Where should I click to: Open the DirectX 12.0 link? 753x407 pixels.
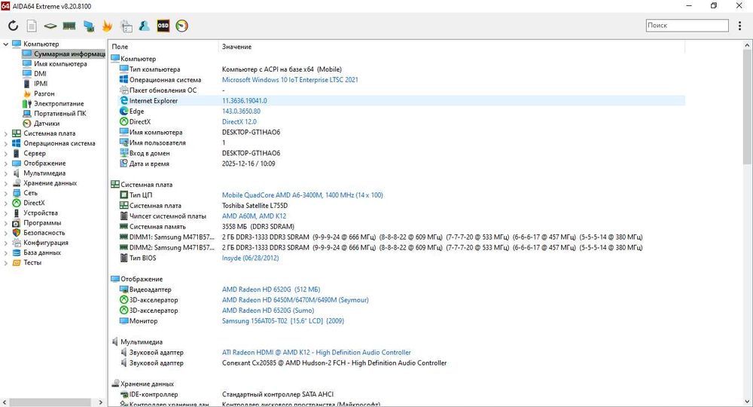tap(239, 121)
